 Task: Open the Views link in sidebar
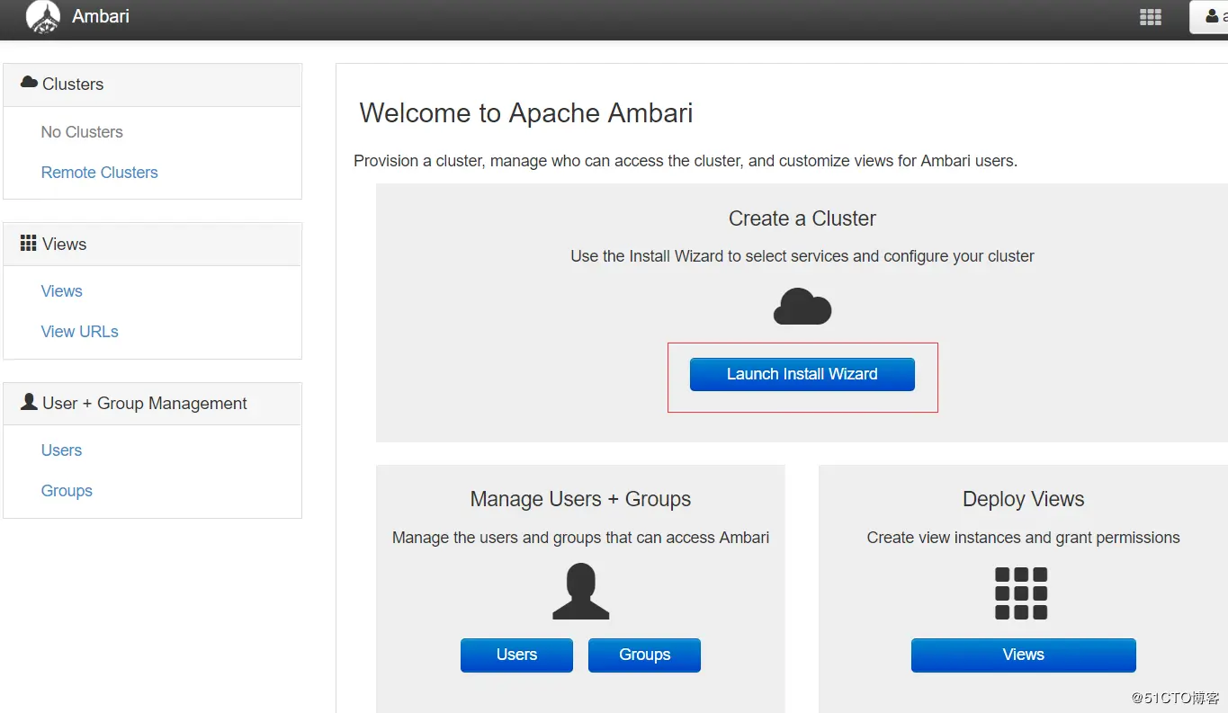tap(61, 291)
